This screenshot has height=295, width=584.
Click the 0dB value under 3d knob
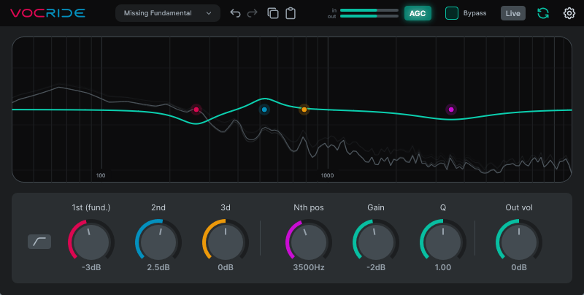[226, 267]
